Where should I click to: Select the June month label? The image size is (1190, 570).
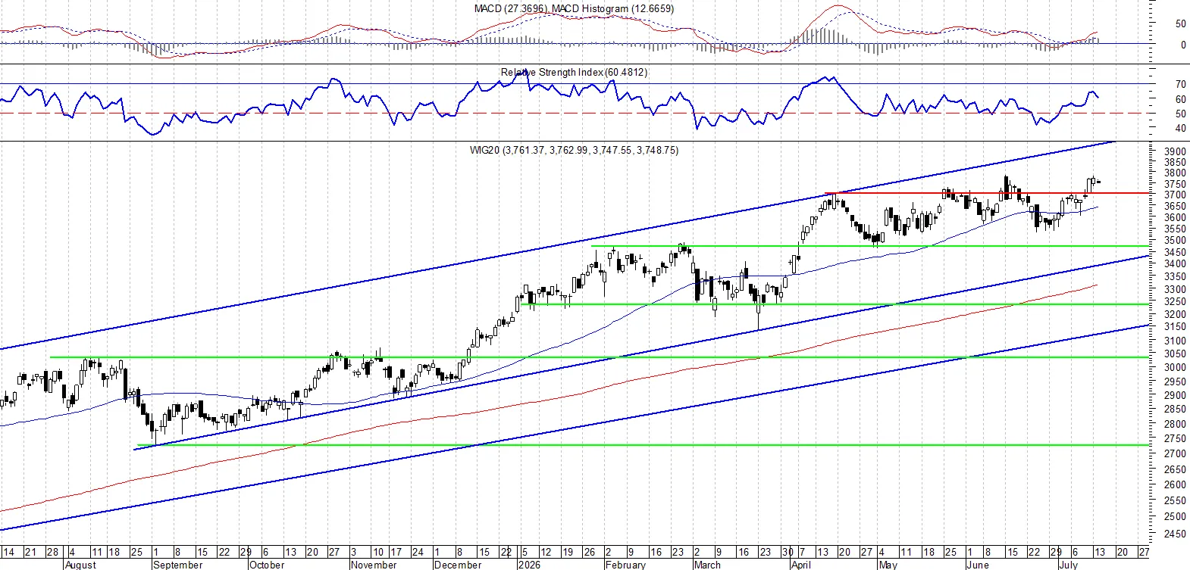978,565
